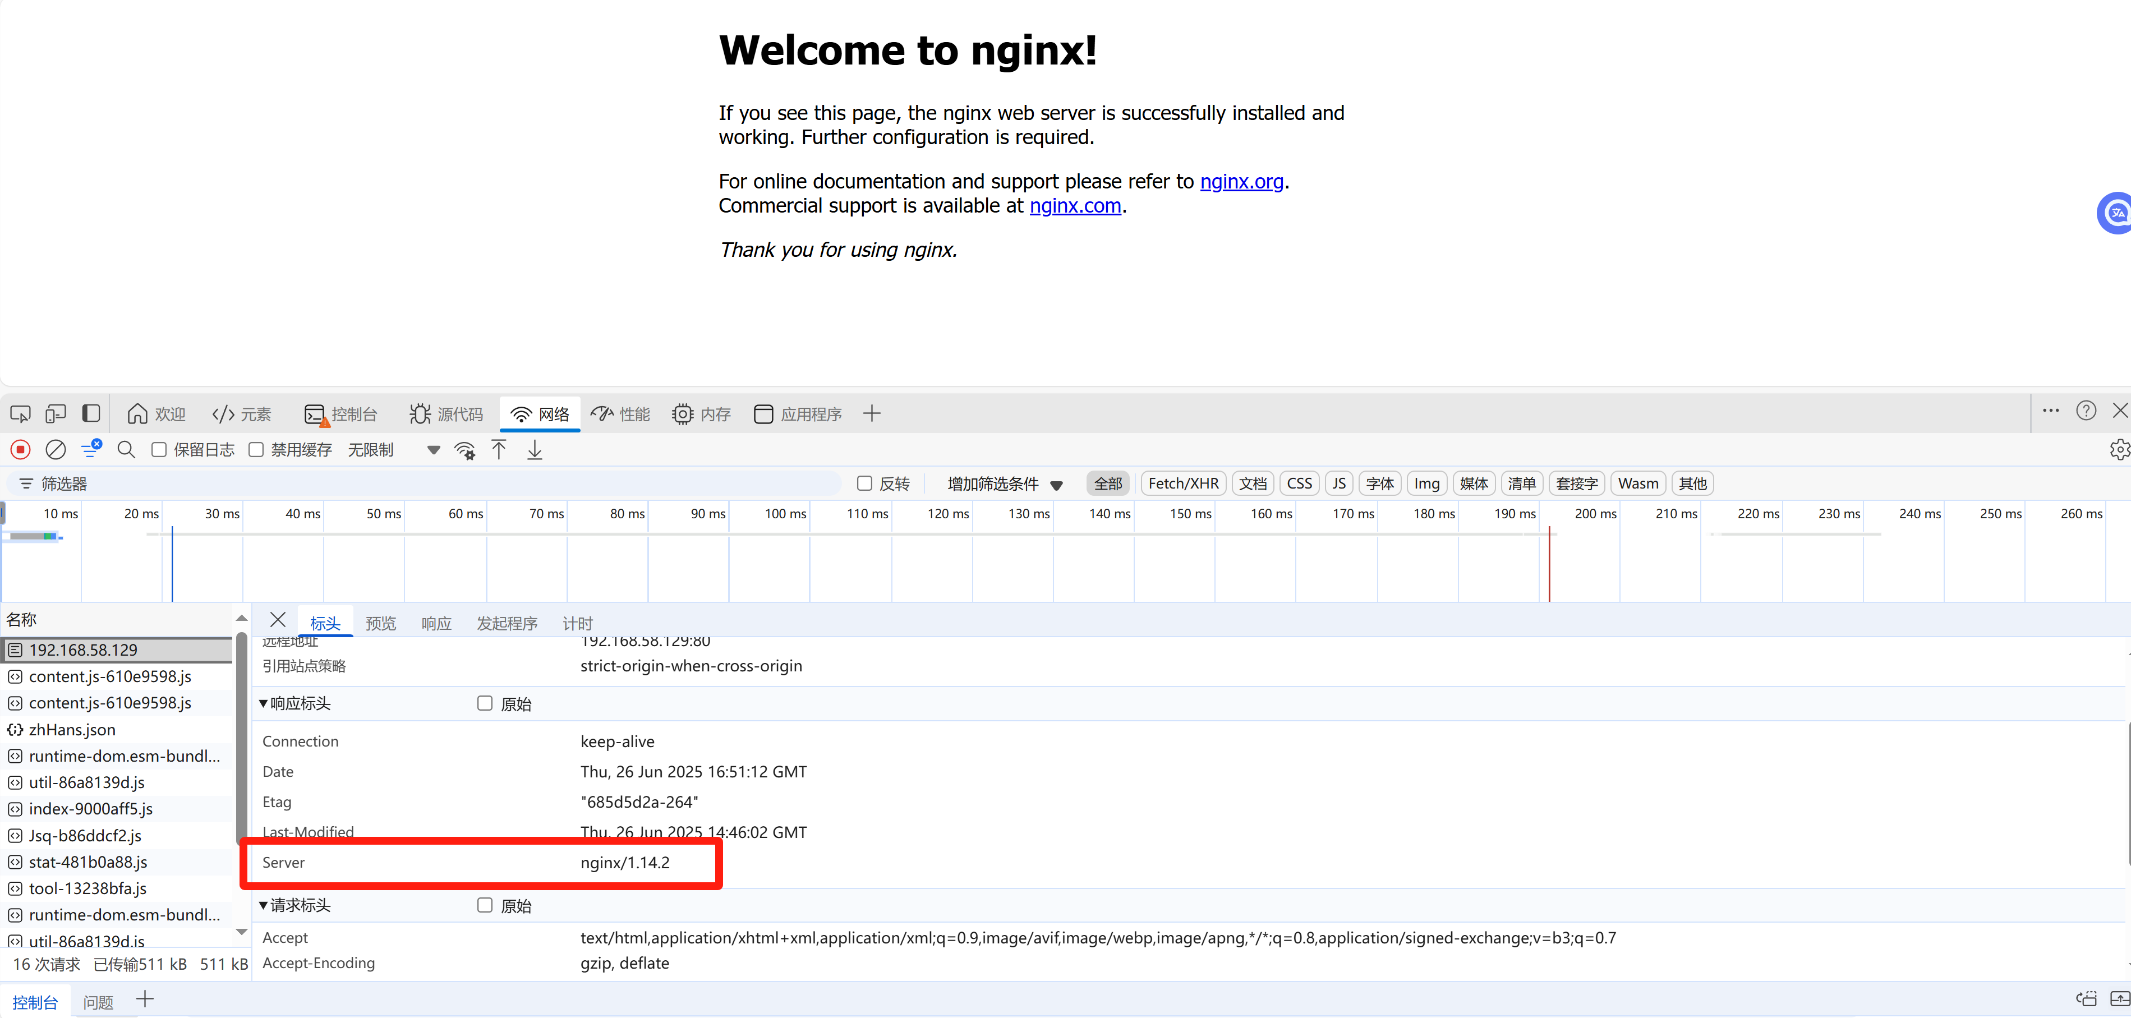Switch to the 预览 tab

[x=380, y=623]
